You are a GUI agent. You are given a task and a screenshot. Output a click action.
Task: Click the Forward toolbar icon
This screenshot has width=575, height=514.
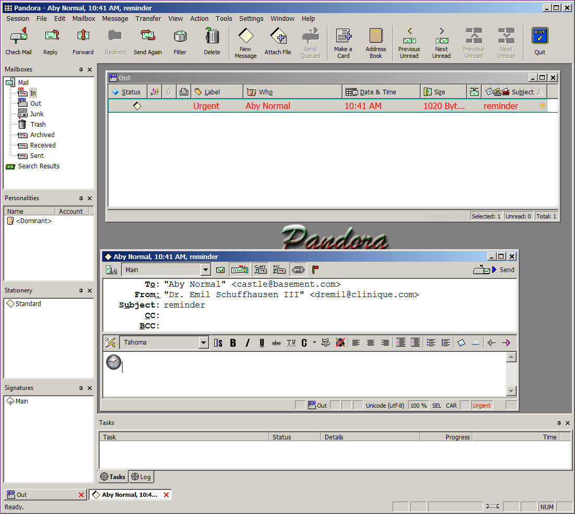tap(83, 41)
